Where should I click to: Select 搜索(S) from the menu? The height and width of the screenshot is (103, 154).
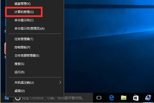[35, 64]
